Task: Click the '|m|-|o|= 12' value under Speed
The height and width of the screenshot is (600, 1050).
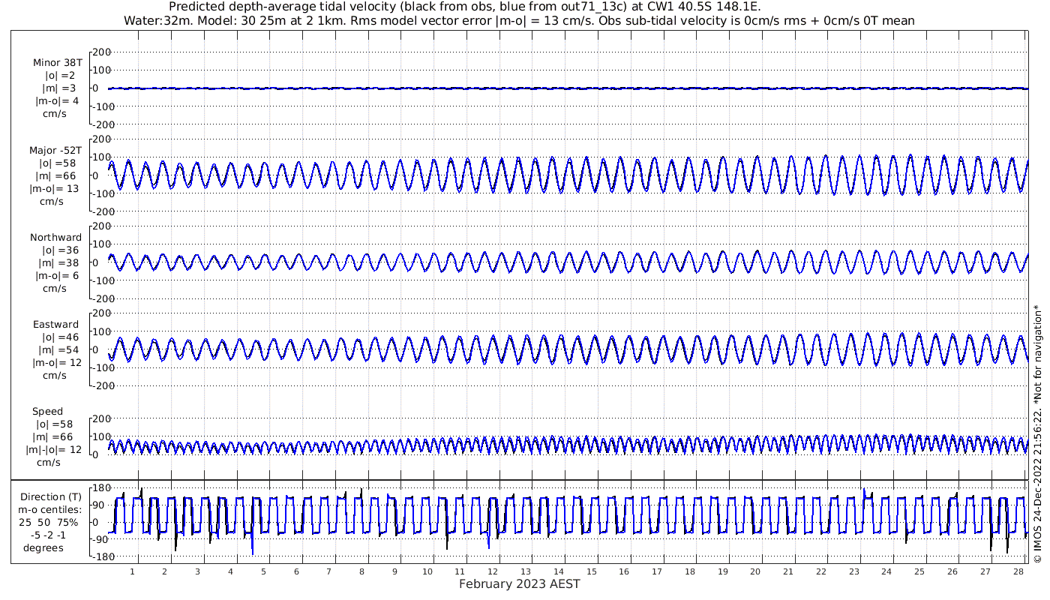Action: (54, 449)
